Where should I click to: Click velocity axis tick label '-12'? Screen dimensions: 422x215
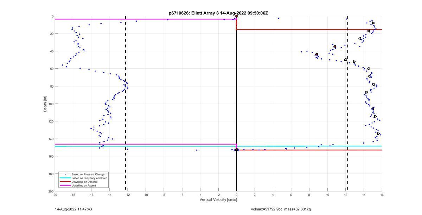click(x=127, y=195)
